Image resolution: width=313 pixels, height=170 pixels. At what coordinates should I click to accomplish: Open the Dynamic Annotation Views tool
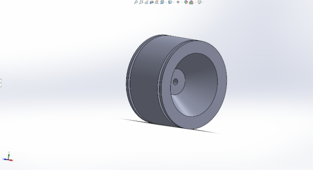click(157, 2)
